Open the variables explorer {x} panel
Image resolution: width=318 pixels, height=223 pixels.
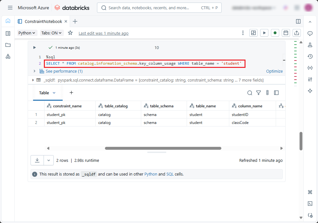point(310,68)
